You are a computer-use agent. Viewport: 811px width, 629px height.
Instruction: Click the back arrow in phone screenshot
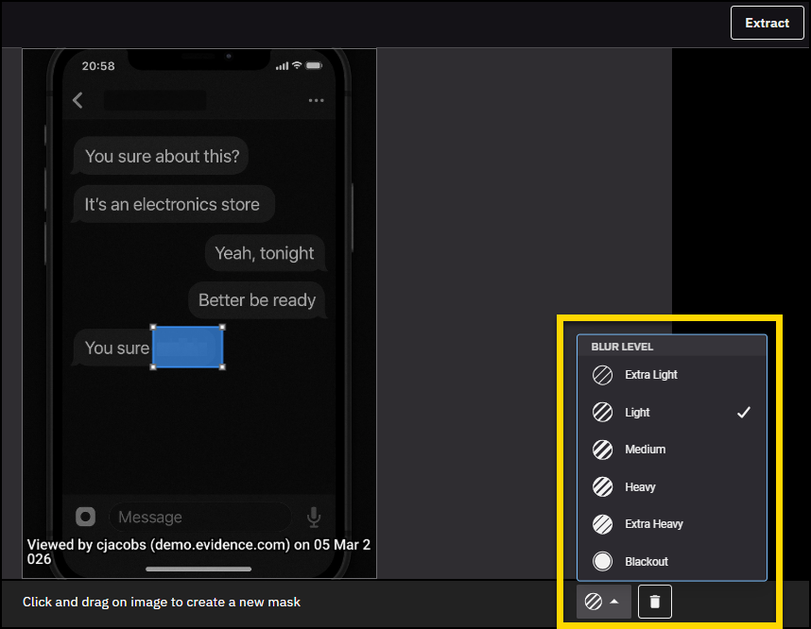pyautogui.click(x=78, y=100)
